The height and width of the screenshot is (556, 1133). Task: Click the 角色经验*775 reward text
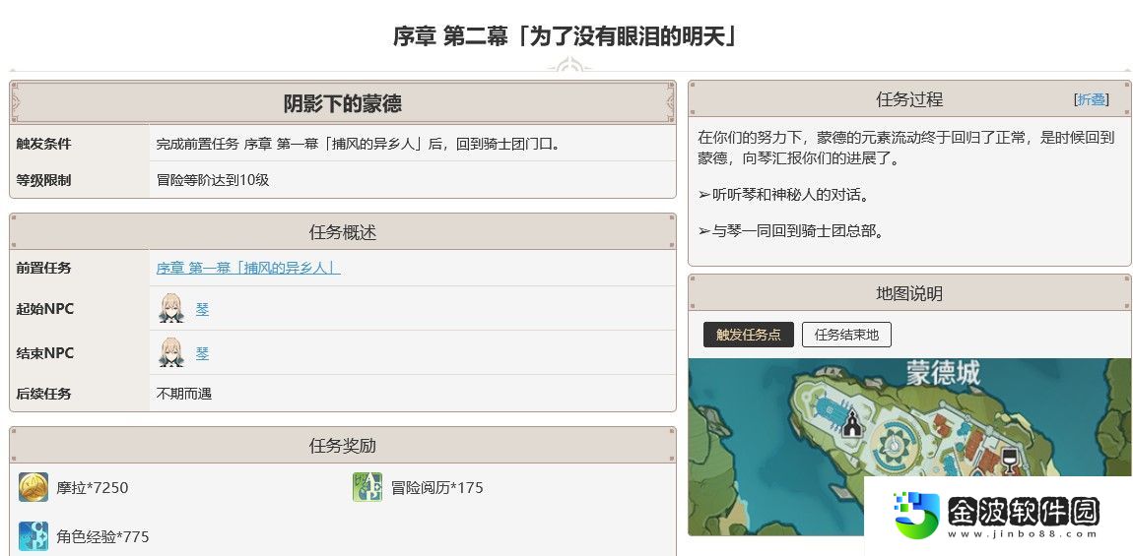tap(102, 537)
